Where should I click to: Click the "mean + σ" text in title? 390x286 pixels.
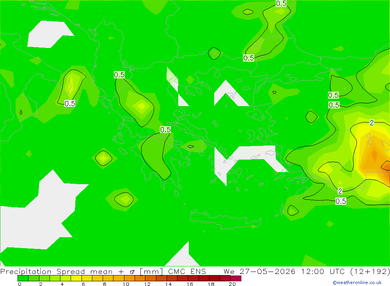[x=112, y=271]
